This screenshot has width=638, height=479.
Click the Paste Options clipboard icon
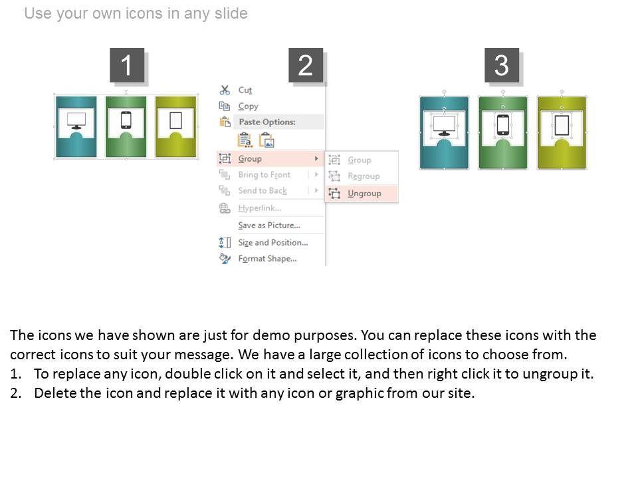click(225, 122)
